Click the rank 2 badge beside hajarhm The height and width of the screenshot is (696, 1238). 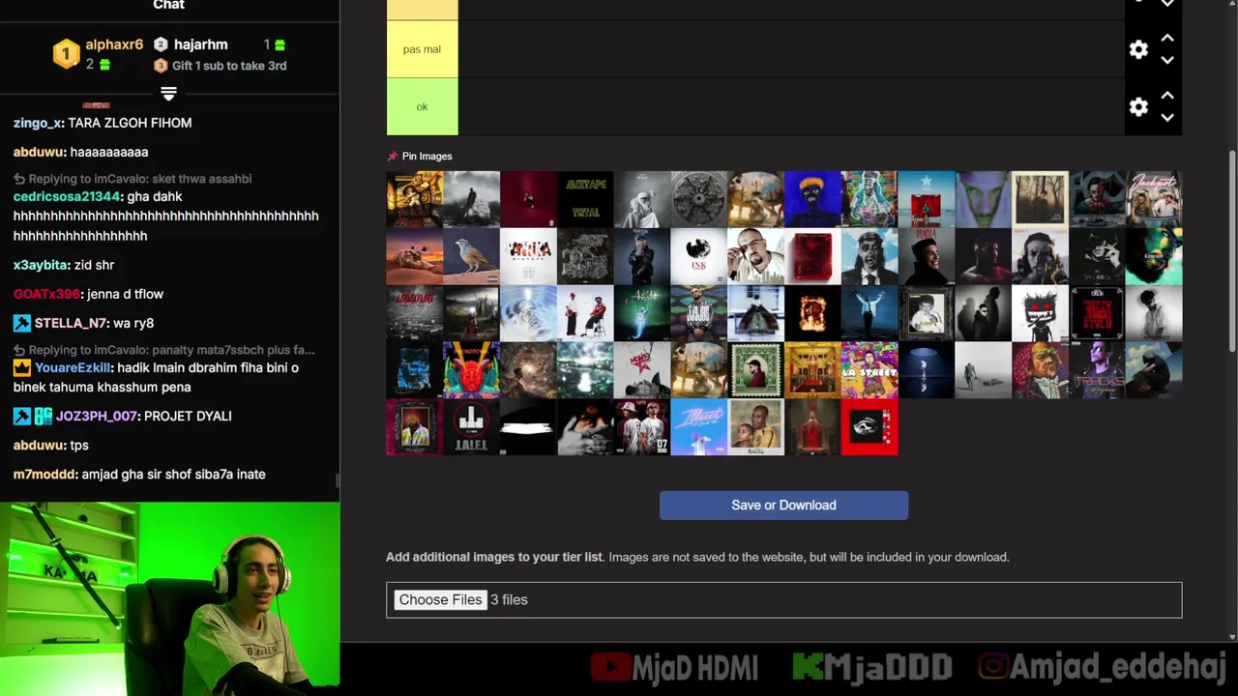click(161, 44)
